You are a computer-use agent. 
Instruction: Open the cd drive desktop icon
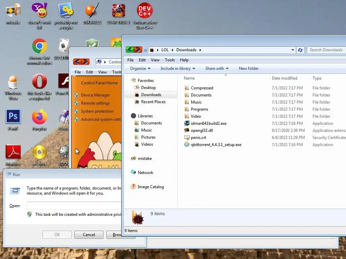(x=40, y=155)
